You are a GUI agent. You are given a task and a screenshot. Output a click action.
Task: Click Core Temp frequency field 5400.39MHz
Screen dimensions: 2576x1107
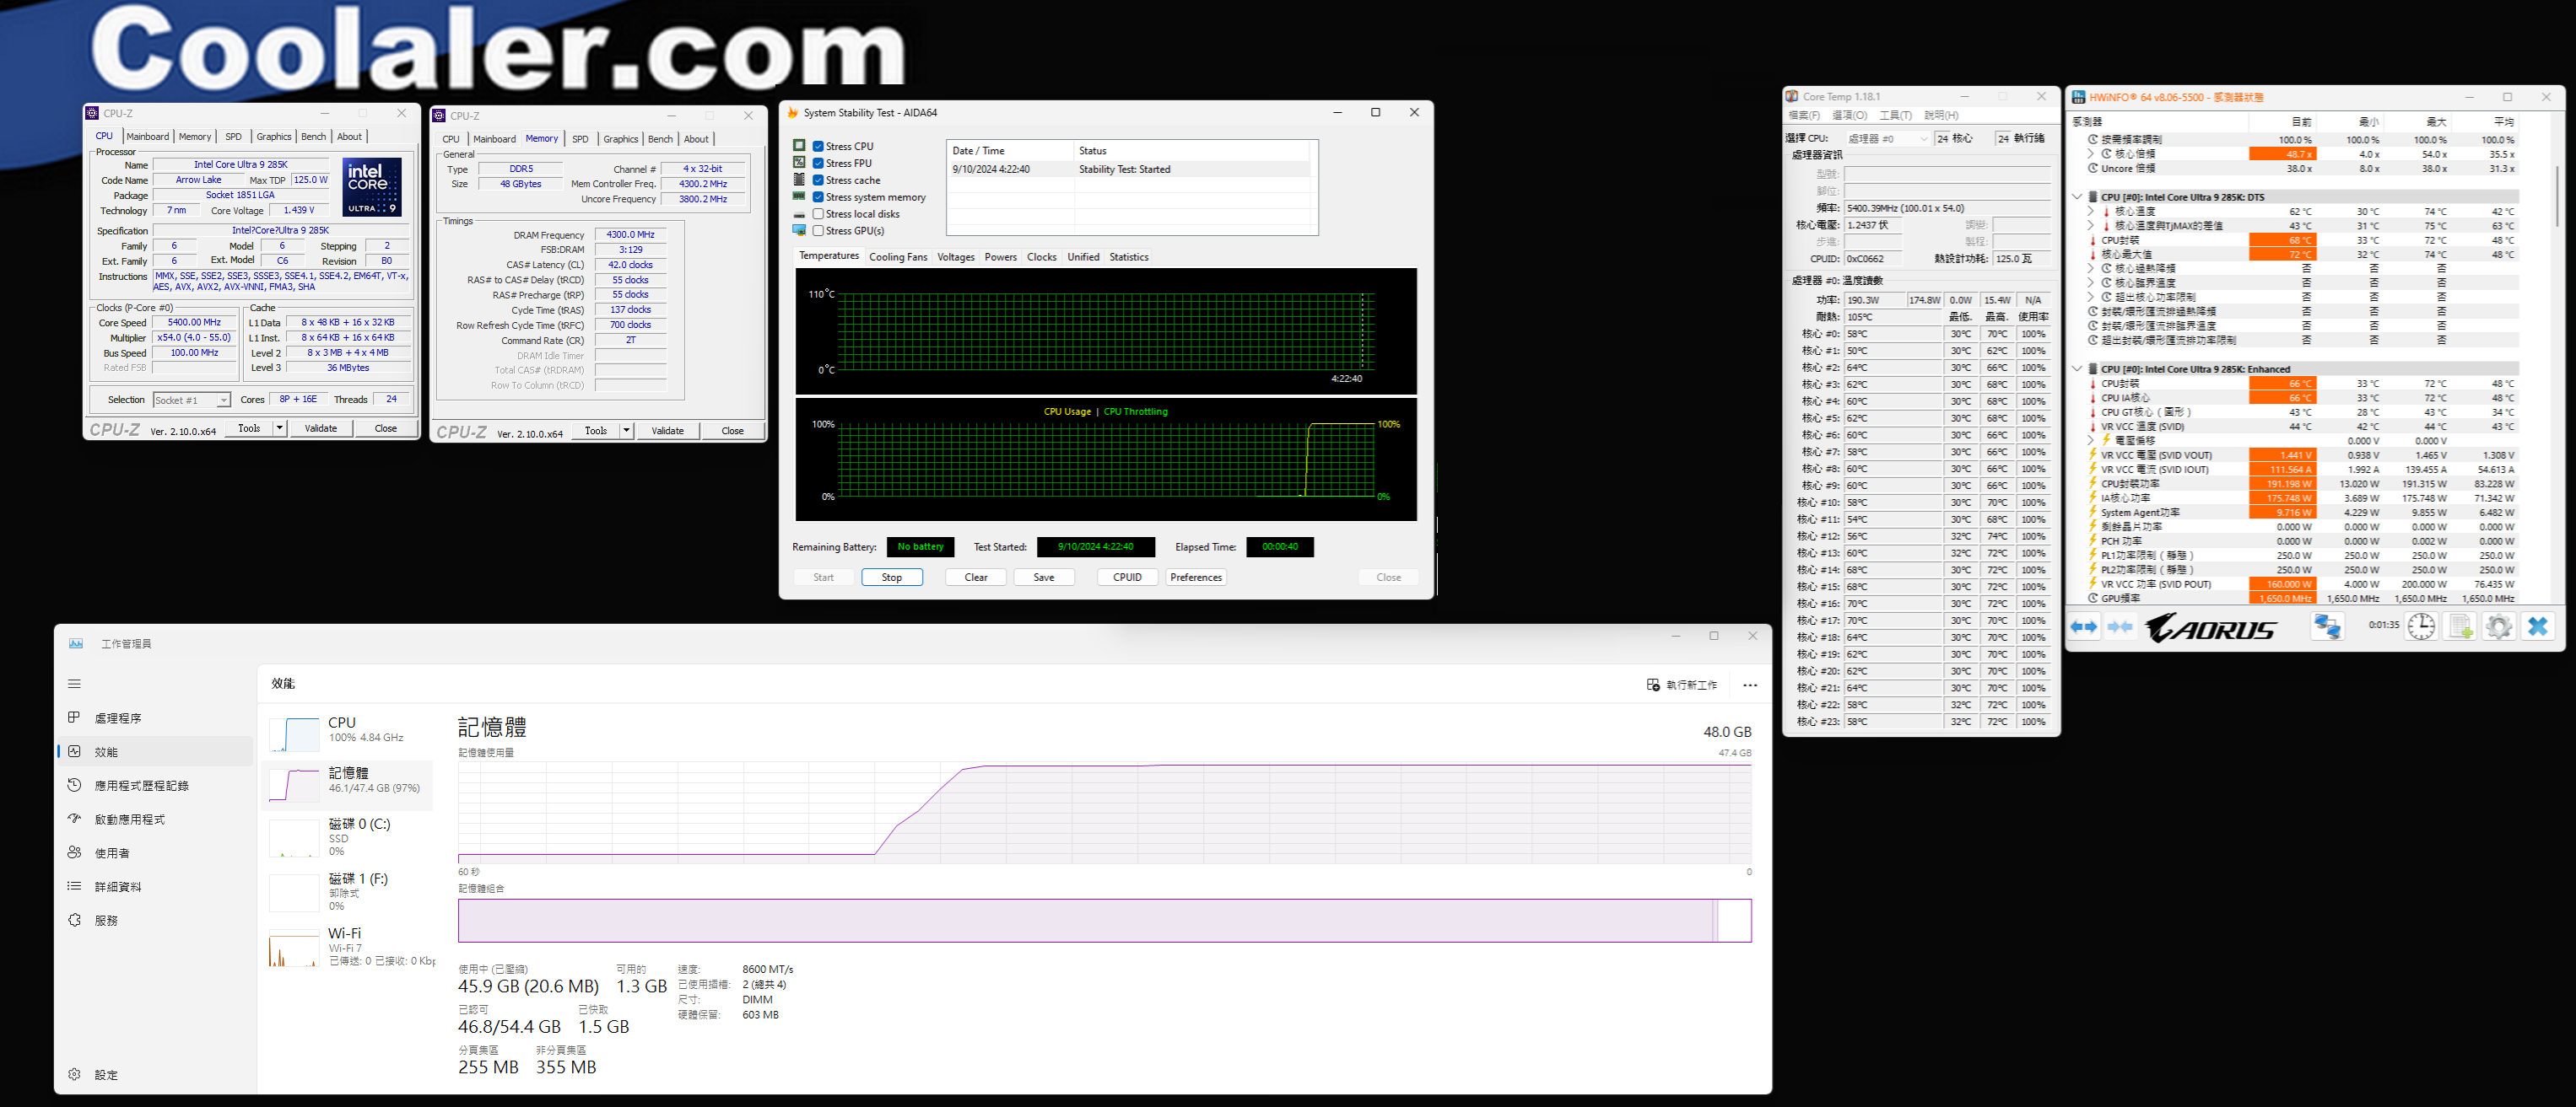pyautogui.click(x=1946, y=207)
